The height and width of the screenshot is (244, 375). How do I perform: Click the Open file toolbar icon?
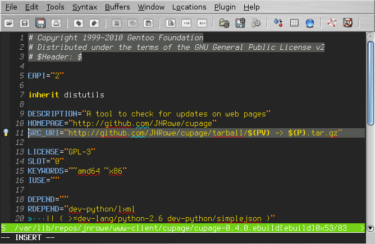tap(9, 23)
